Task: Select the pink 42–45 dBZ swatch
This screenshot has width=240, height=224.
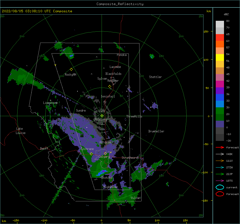Action: point(220,77)
